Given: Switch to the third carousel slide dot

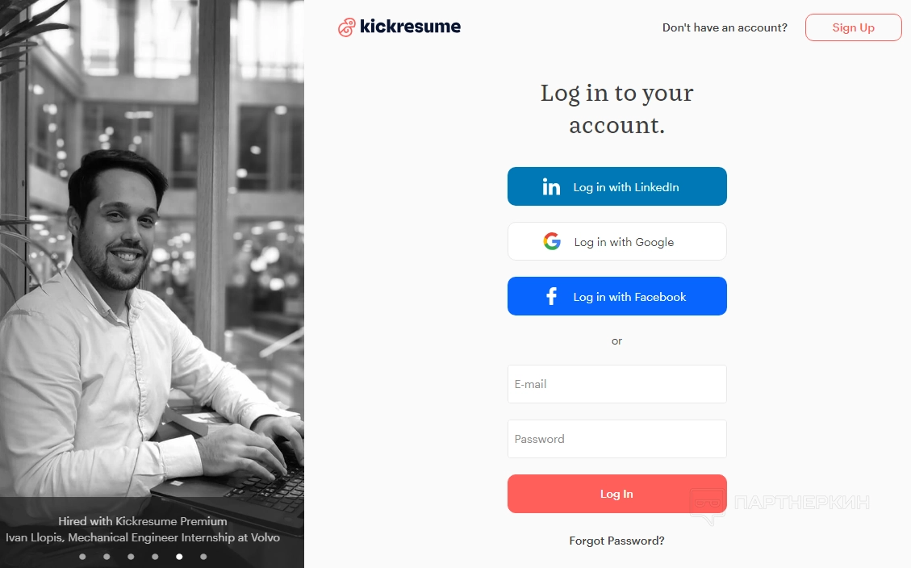Looking at the screenshot, I should [131, 556].
